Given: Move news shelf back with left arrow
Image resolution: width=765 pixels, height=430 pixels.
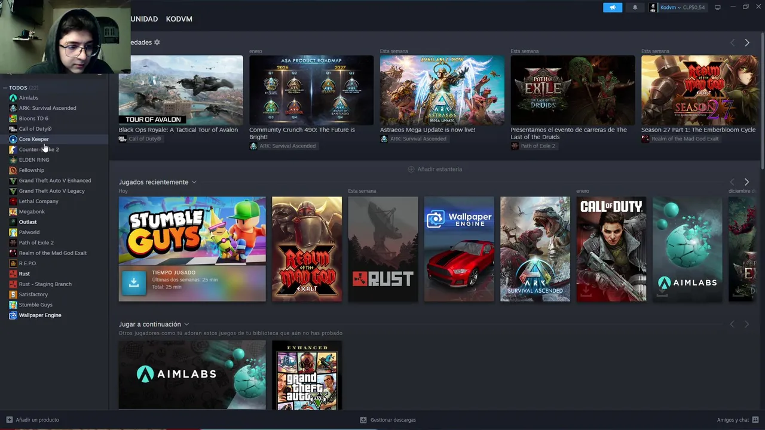Looking at the screenshot, I should point(732,42).
